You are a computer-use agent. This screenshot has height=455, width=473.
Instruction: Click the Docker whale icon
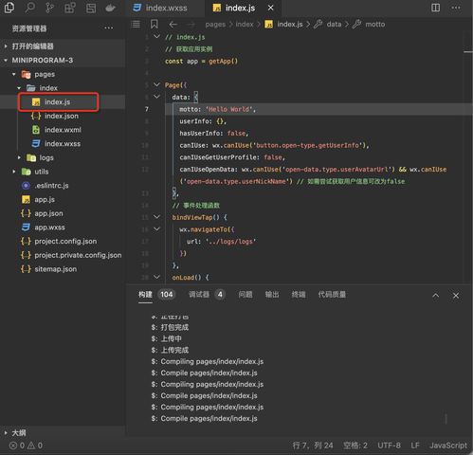110,8
